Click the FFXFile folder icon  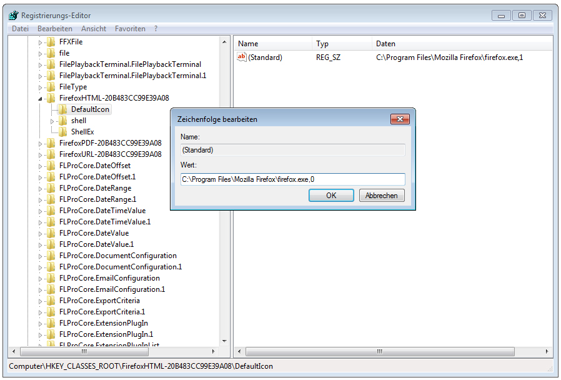point(51,42)
